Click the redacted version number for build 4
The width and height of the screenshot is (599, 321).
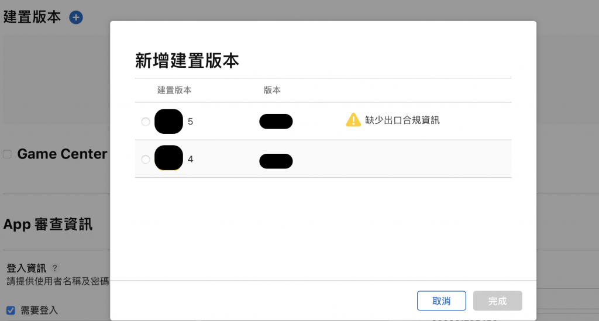click(x=276, y=161)
